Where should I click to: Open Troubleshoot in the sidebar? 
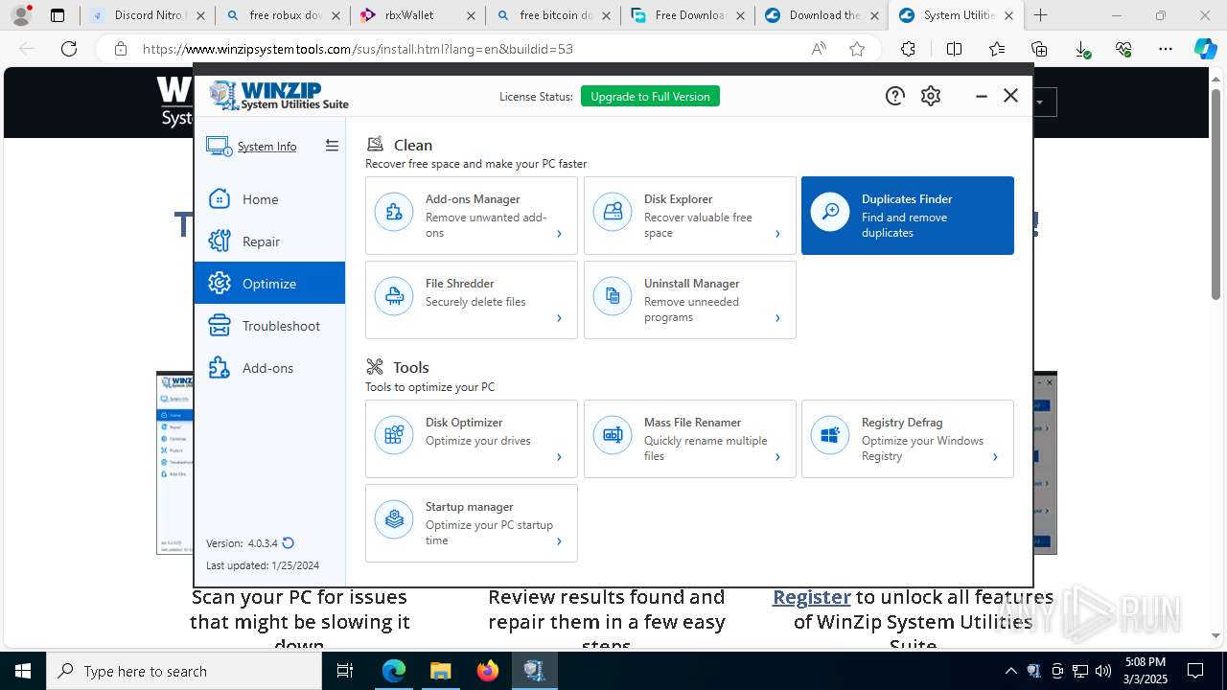pyautogui.click(x=269, y=326)
